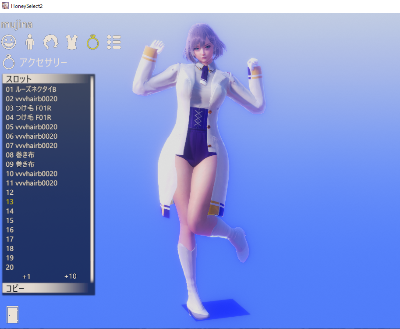Click the slot list vertical scrollbar
400x329 pixels.
tap(92, 175)
